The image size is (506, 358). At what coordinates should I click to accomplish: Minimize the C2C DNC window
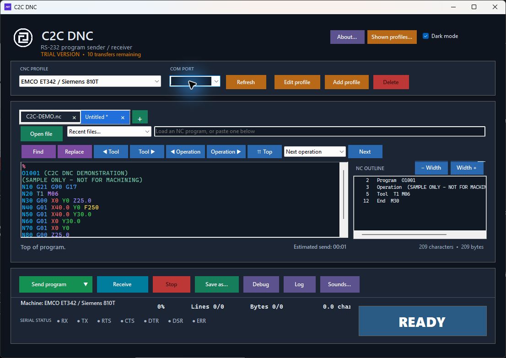point(453,7)
